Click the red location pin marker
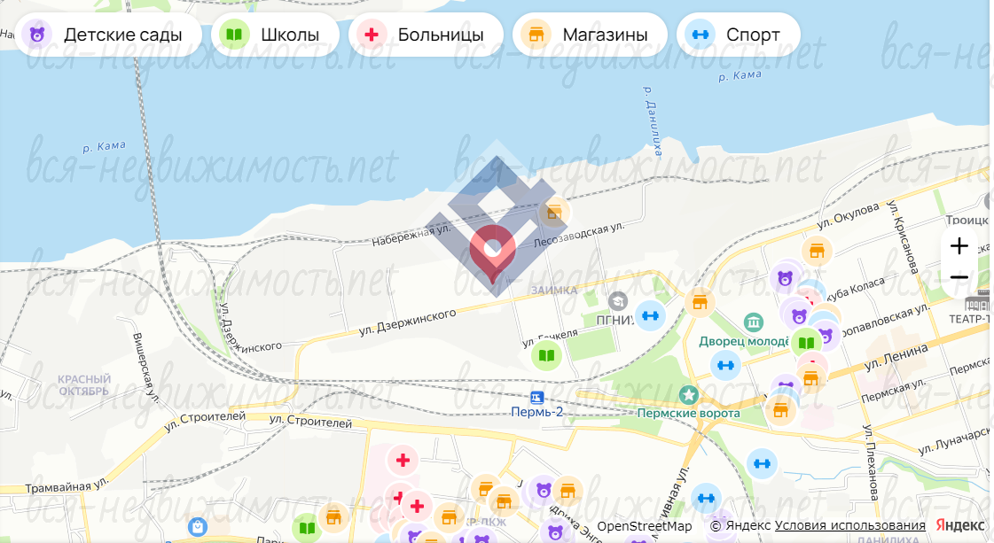This screenshot has height=543, width=994. [492, 252]
